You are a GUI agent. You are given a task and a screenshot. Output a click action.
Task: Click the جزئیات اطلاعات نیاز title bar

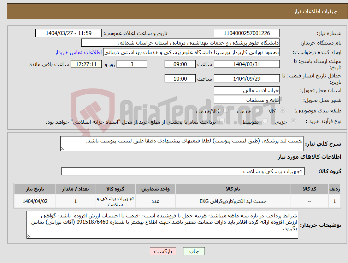tap(174, 11)
